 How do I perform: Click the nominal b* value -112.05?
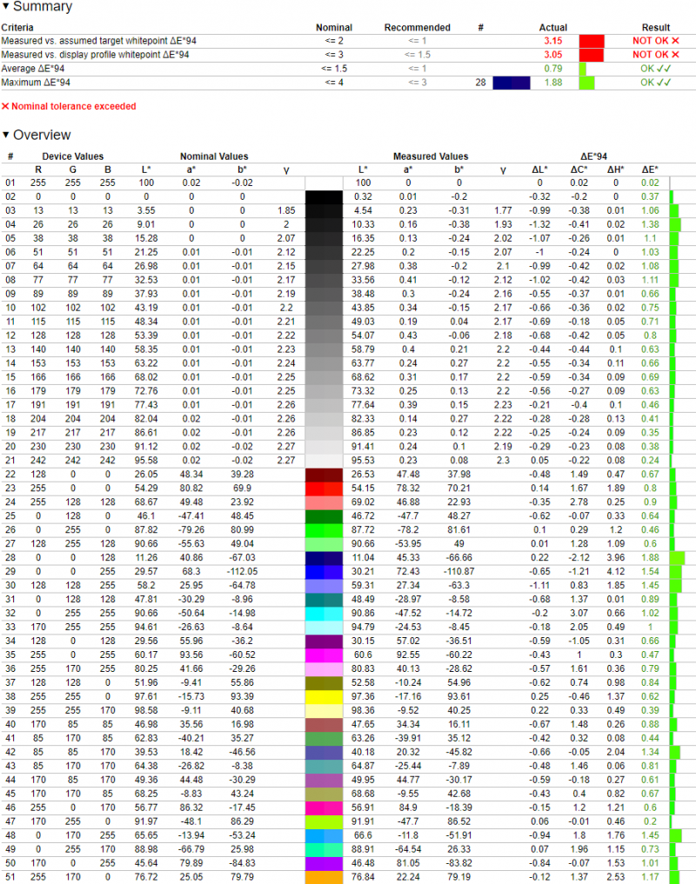point(242,572)
